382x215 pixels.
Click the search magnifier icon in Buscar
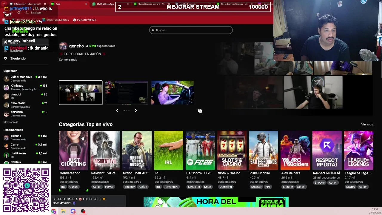(153, 30)
